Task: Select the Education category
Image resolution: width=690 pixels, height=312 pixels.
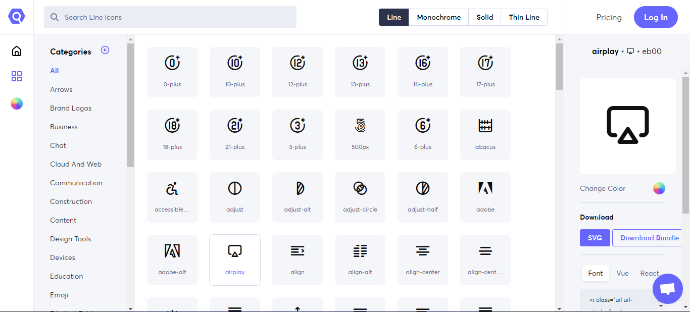Action: pyautogui.click(x=67, y=276)
